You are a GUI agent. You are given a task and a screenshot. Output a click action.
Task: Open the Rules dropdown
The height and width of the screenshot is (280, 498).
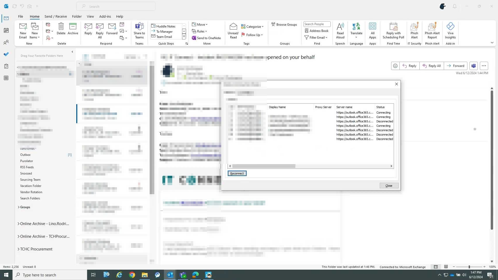click(199, 31)
